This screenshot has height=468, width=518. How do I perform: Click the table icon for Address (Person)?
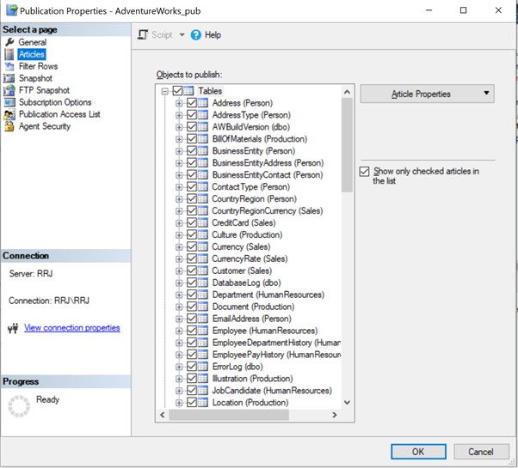(202, 103)
